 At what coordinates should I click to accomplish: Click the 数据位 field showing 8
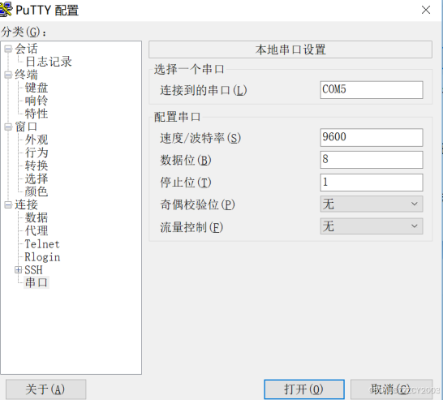[x=372, y=160]
